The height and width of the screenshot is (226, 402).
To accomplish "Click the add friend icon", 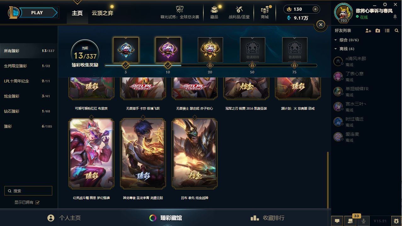I will pos(368,31).
